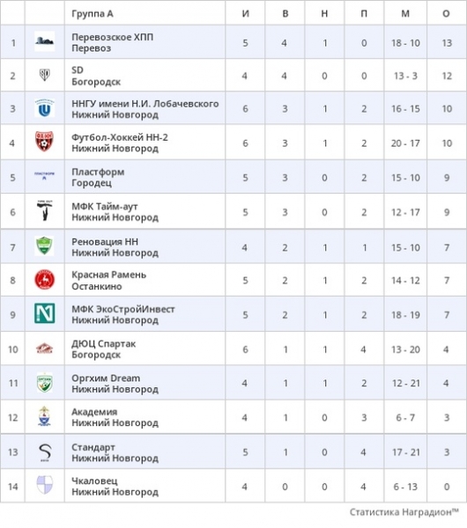Click the МФК ЭкоСтройИнвест teal logo

pos(45,313)
